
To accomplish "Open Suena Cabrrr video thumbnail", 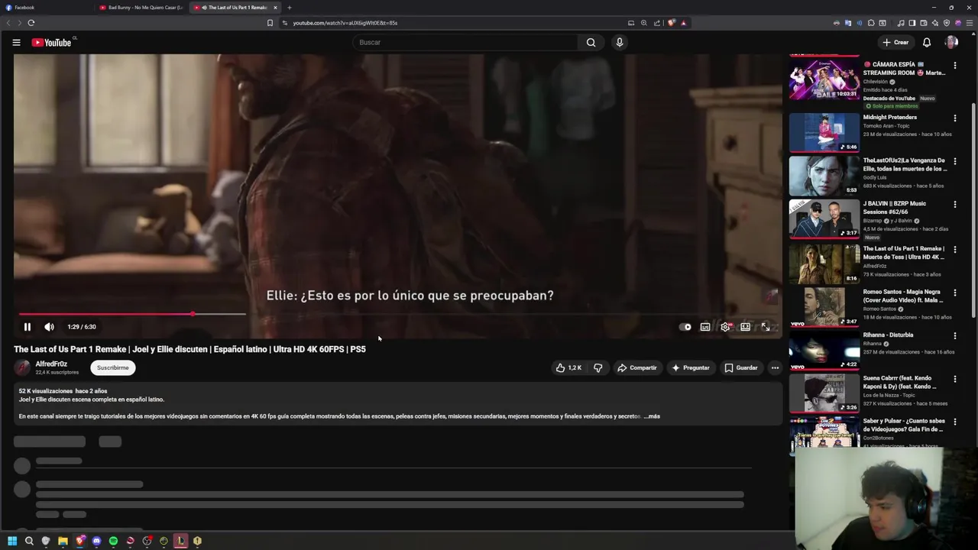I will (824, 394).
